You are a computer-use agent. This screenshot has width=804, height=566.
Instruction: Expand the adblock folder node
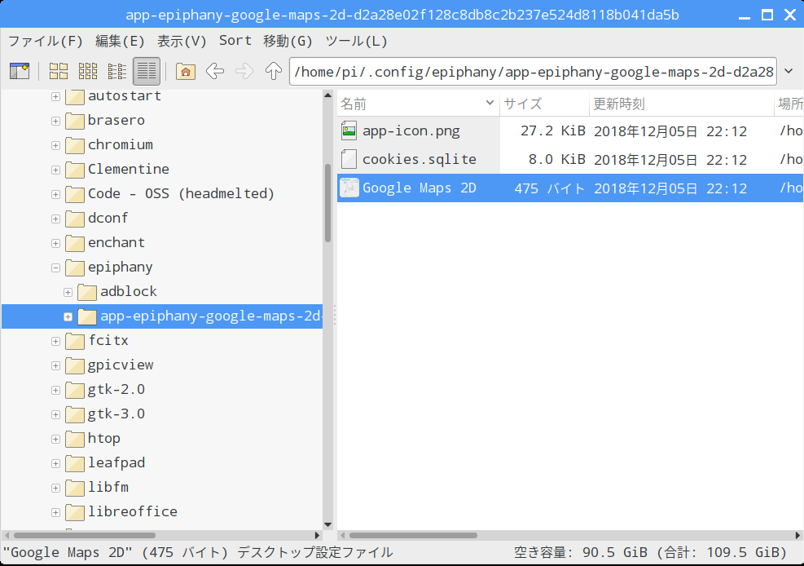click(68, 292)
